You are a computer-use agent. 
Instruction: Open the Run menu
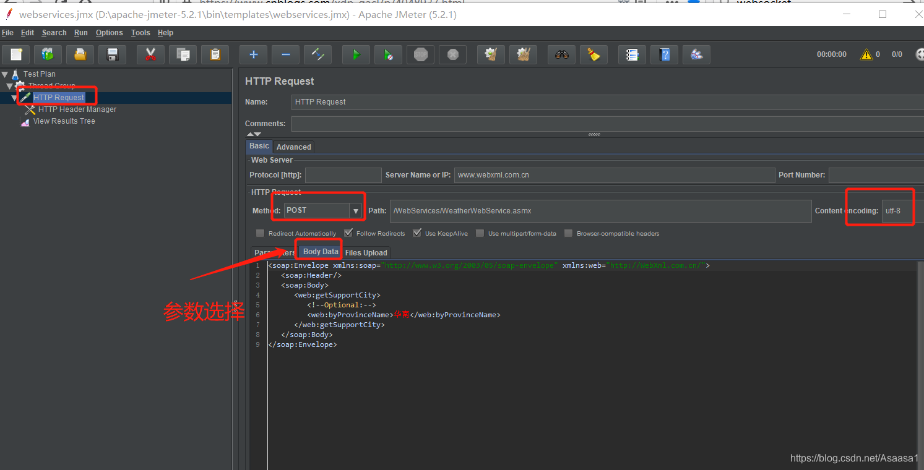(x=81, y=33)
